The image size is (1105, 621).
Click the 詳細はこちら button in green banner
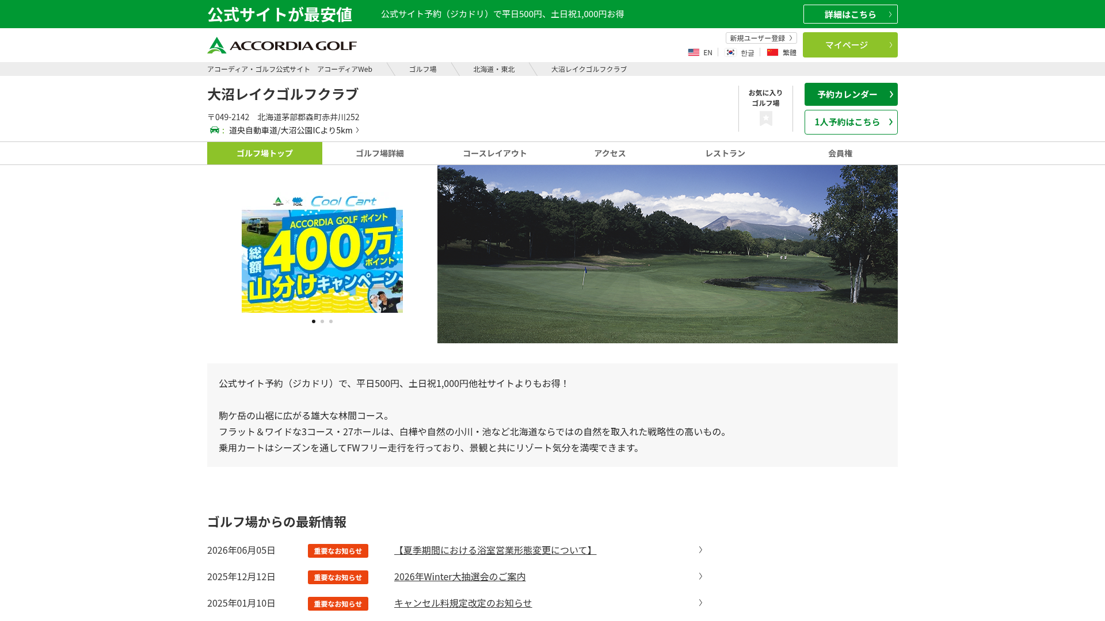(x=851, y=14)
